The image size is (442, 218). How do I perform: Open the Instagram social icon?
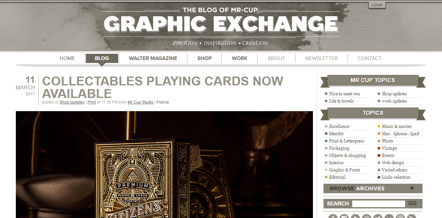click(x=344, y=217)
